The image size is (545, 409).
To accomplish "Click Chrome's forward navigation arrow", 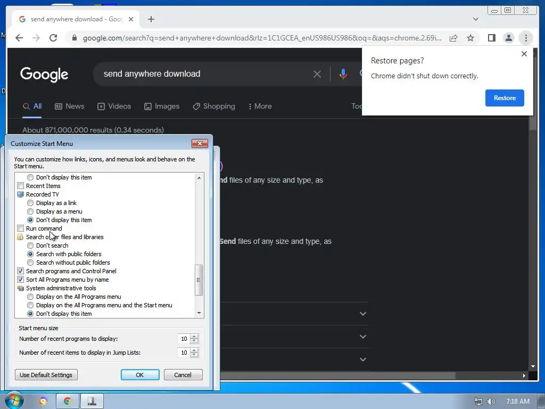I will [x=36, y=38].
